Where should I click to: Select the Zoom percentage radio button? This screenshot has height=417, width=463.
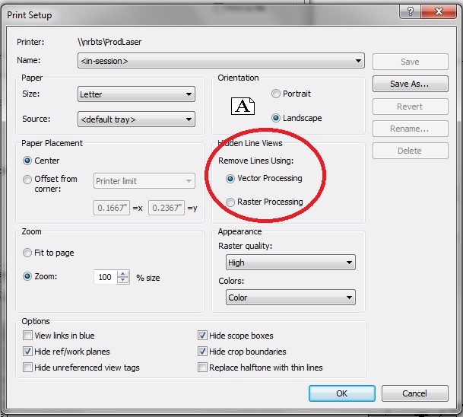coord(27,277)
